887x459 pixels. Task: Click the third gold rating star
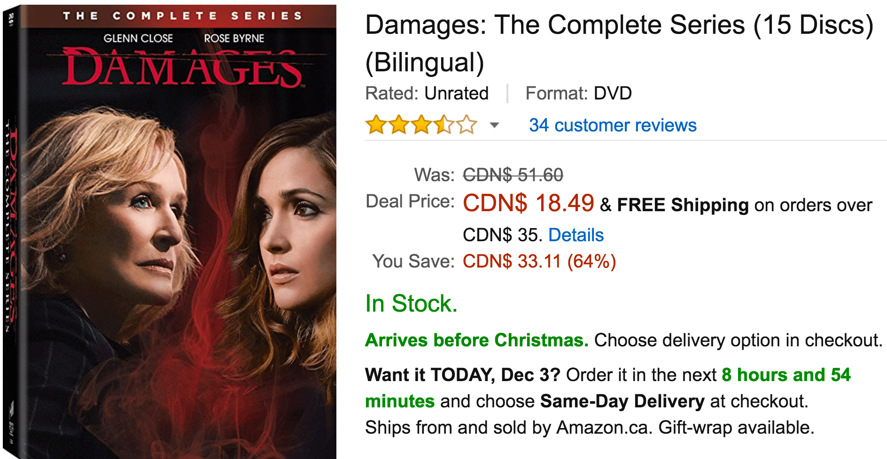coord(421,125)
